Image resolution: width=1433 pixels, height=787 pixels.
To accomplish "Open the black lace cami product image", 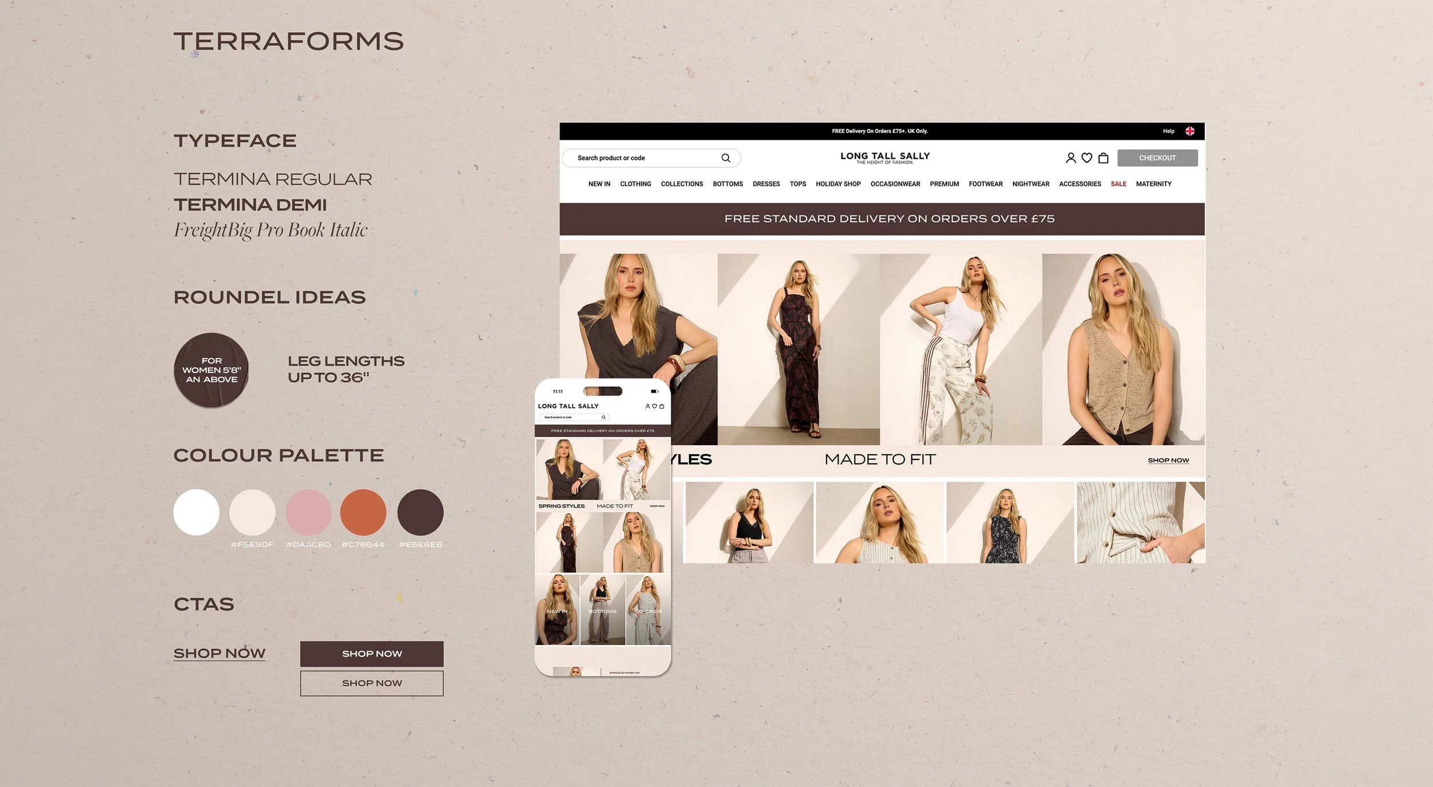I will click(749, 522).
